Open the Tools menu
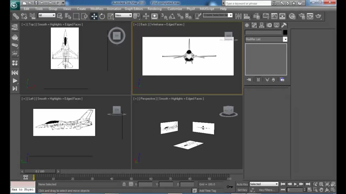This screenshot has width=346, height=194. (x=39, y=9)
